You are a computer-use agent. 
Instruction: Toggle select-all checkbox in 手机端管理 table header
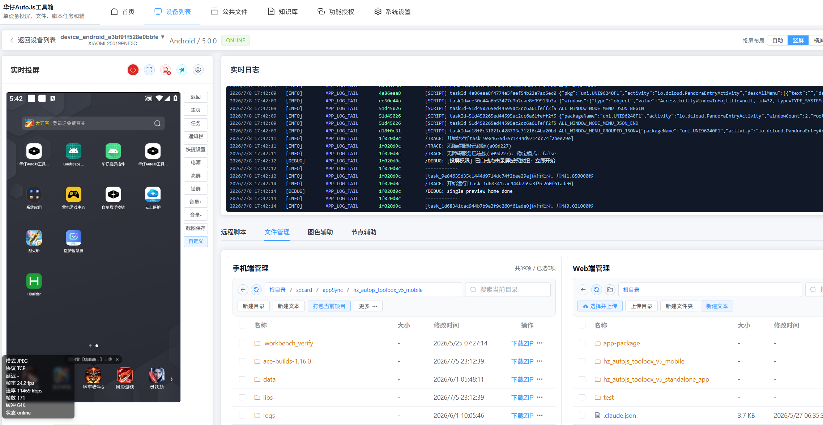[242, 325]
